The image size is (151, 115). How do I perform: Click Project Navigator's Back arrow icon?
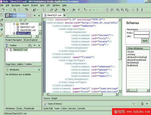tap(7, 20)
